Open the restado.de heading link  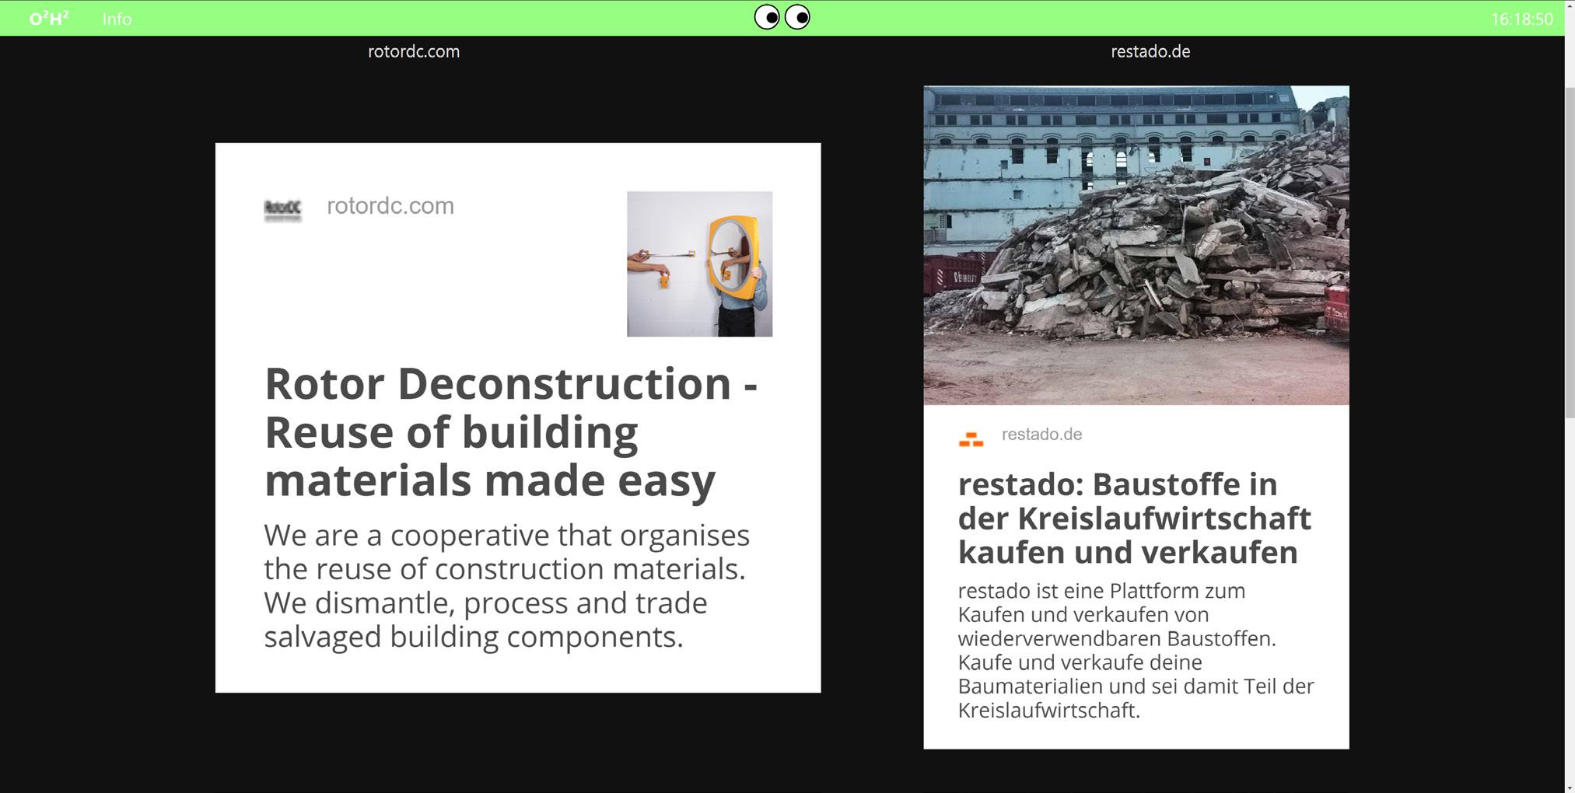1150,51
